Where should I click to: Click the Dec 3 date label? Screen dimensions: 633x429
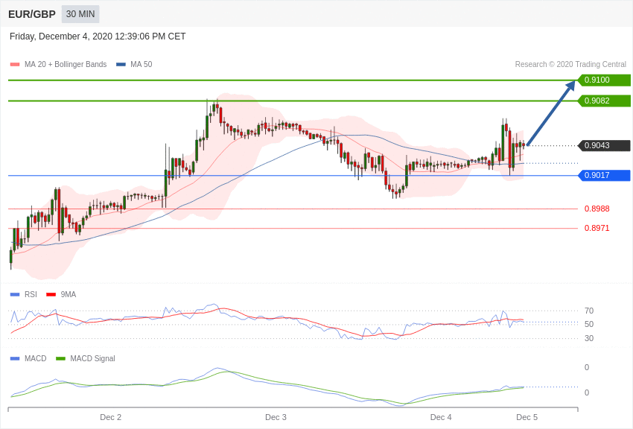(276, 417)
